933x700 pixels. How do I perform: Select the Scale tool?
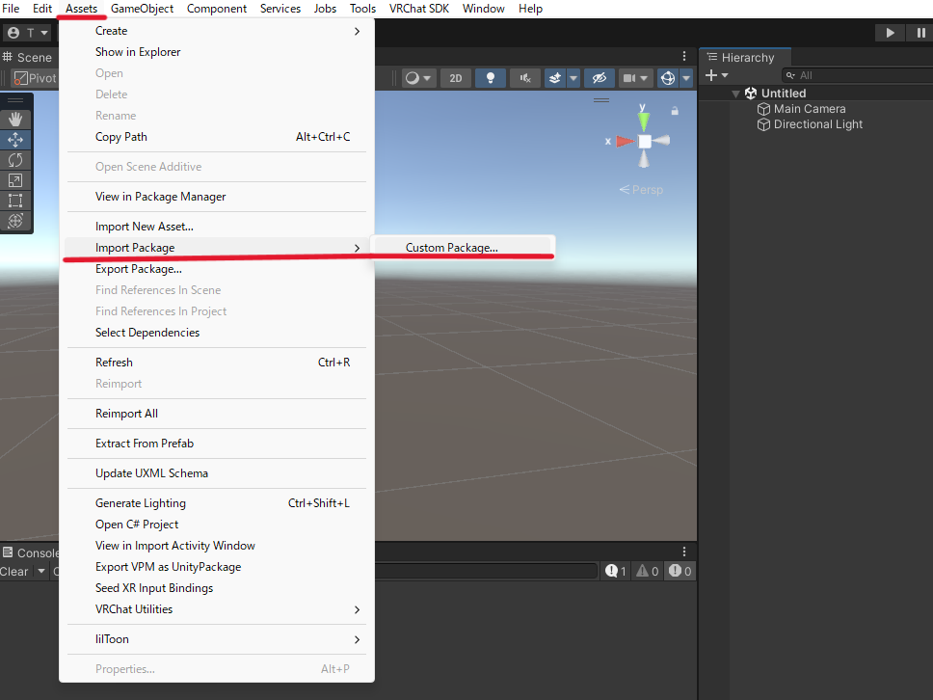[15, 180]
